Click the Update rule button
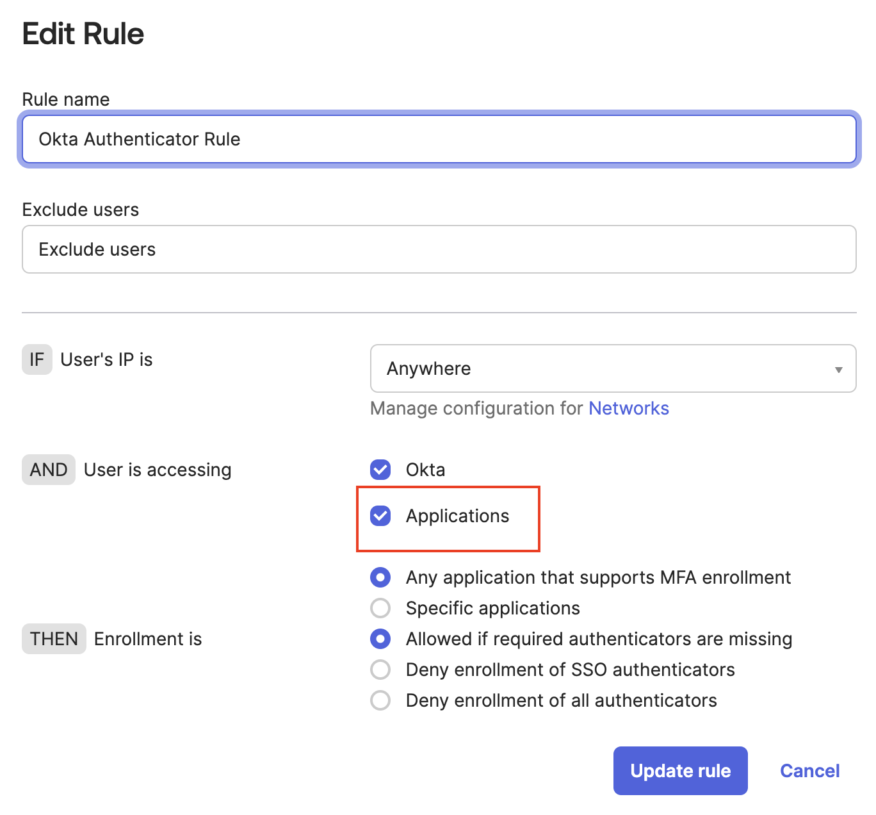The width and height of the screenshot is (876, 815). (x=680, y=771)
